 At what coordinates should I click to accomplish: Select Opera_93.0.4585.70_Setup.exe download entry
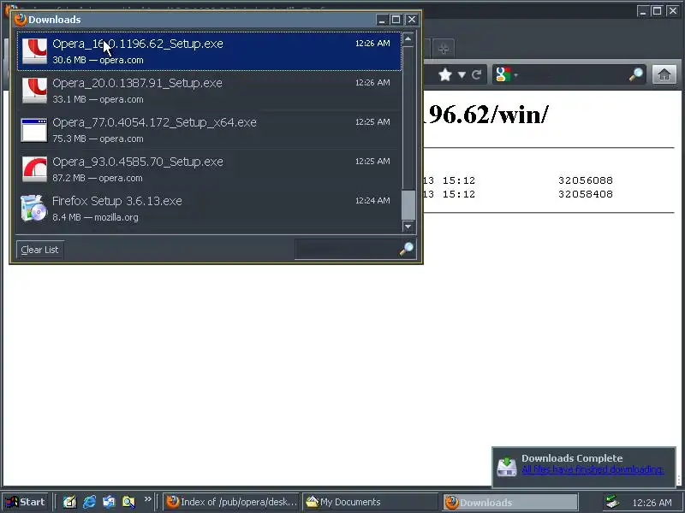click(x=209, y=168)
